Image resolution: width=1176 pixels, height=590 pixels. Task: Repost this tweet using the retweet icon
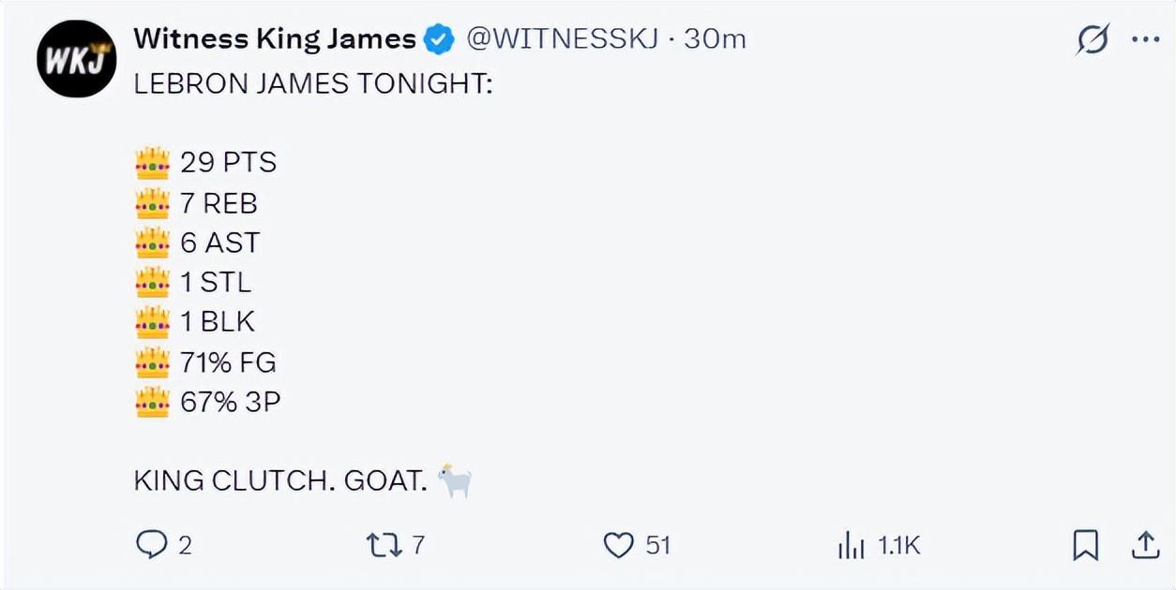coord(383,544)
